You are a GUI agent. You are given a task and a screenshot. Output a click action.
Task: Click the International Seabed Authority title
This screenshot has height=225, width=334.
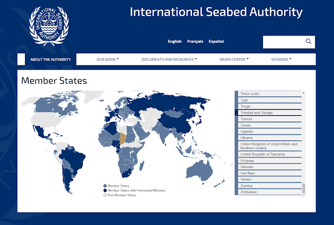[x=216, y=12]
